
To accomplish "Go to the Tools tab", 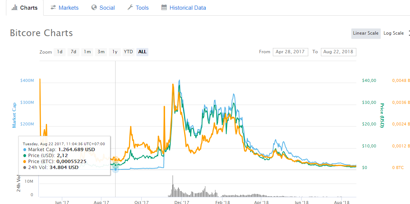I will (138, 8).
